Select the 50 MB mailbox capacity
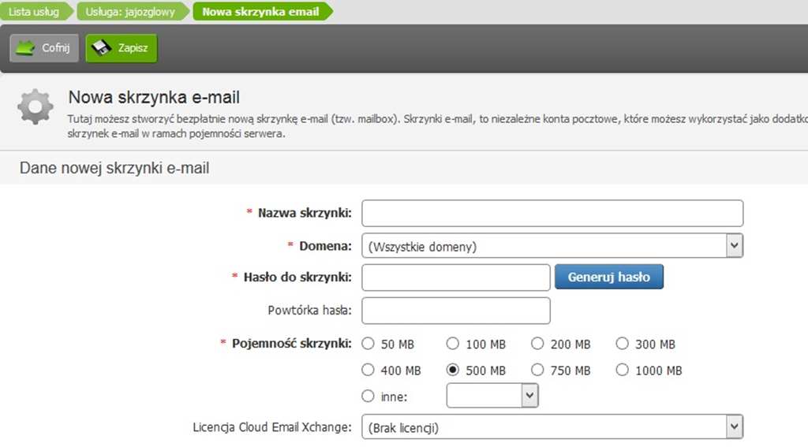This screenshot has height=447, width=808. click(x=368, y=344)
